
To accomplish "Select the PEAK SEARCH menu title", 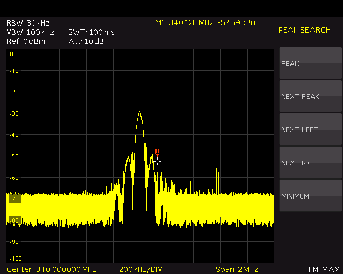I will 304,30.
